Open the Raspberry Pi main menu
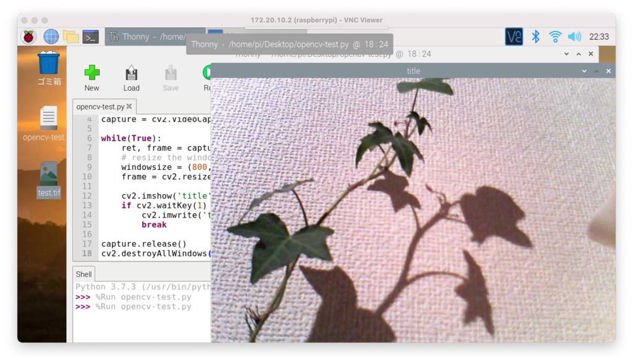This screenshot has height=364, width=633. pos(29,36)
